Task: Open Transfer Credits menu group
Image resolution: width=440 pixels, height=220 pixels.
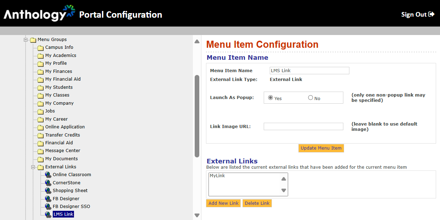Action: coord(62,135)
